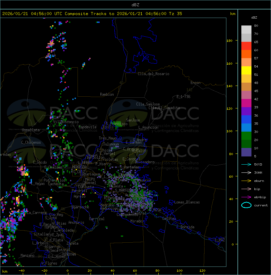Click the 'Villavicencio' place label
This screenshot has height=275, width=271.
[x=66, y=122]
